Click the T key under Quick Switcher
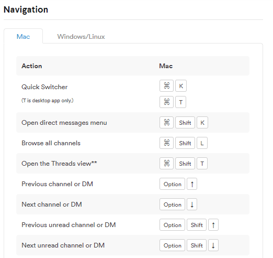 click(180, 102)
